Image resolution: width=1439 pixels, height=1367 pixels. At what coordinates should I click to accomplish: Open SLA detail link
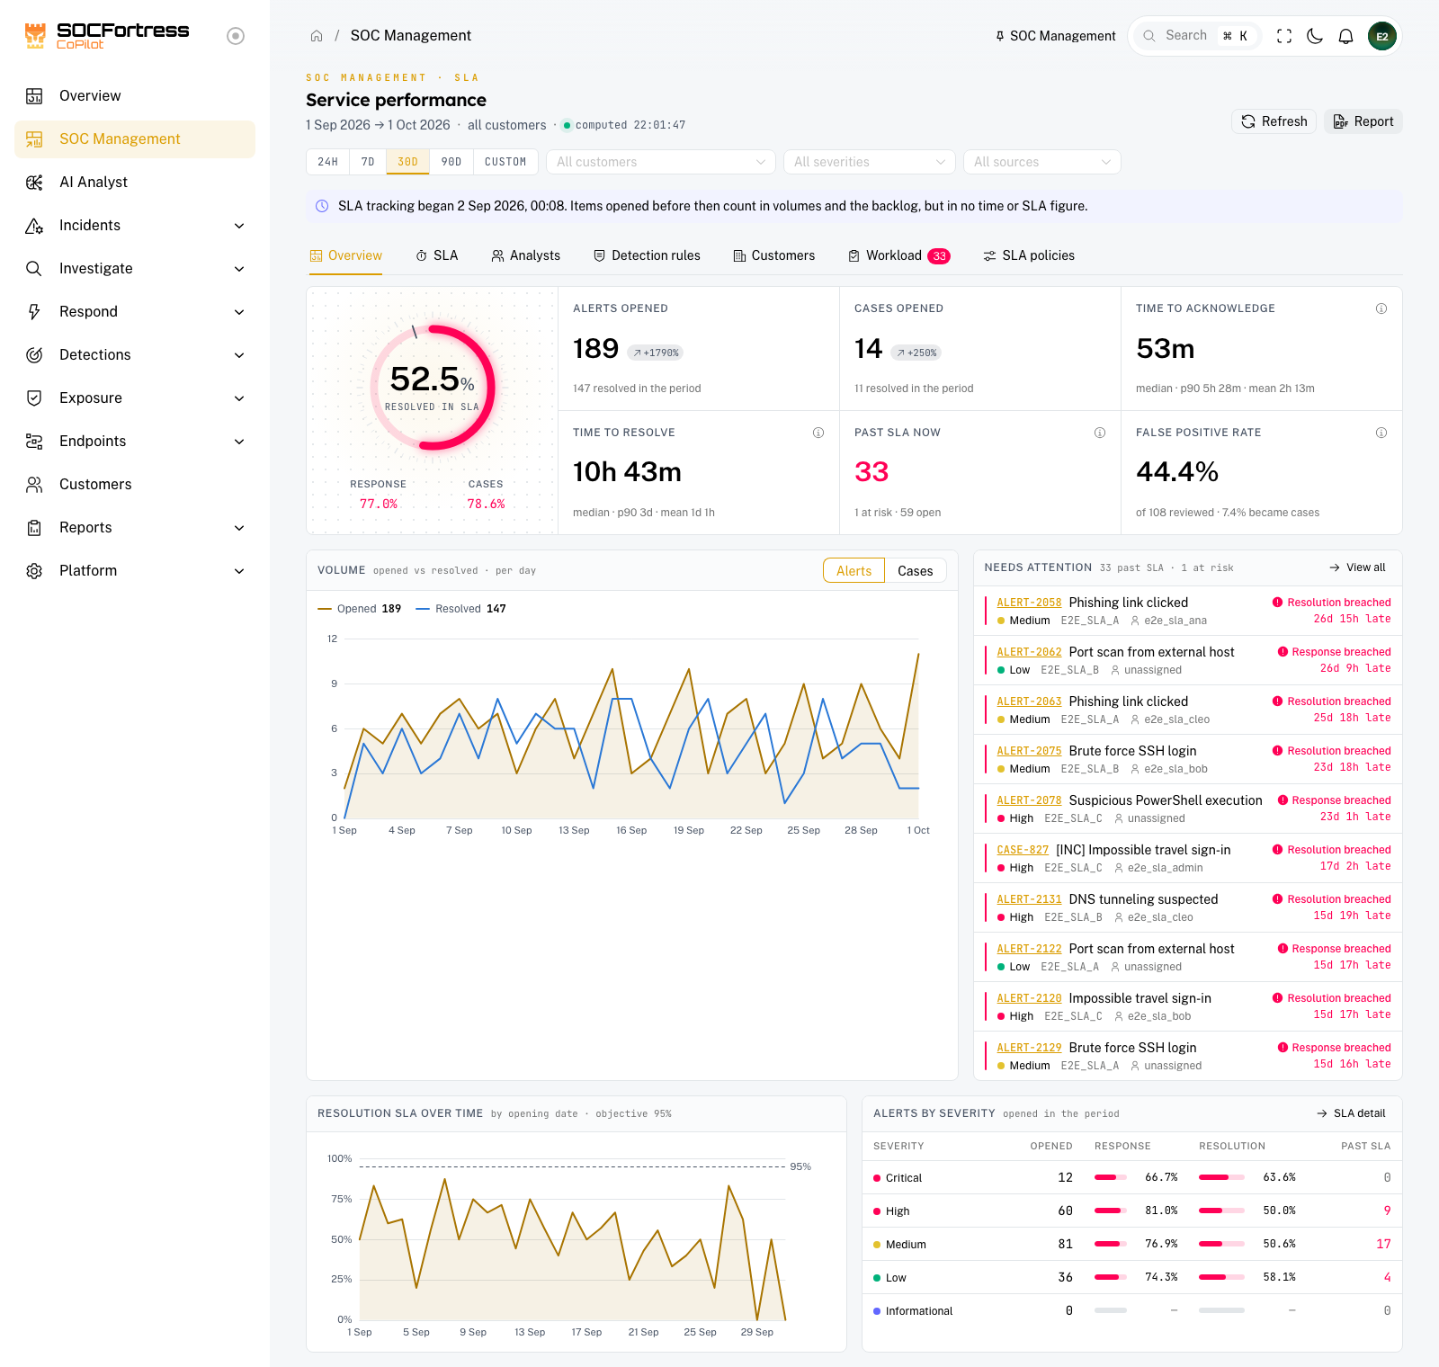coord(1351,1113)
